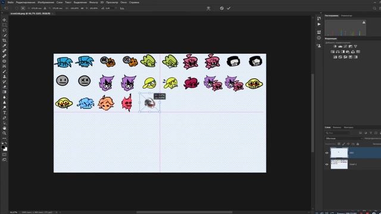Image resolution: width=381 pixels, height=214 pixels.
Task: Switch to warp mode icon in options bar
Action: pos(208,8)
